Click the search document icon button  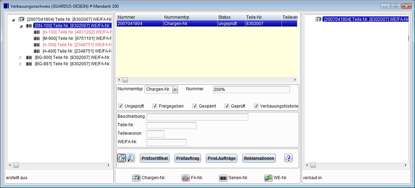(121, 158)
